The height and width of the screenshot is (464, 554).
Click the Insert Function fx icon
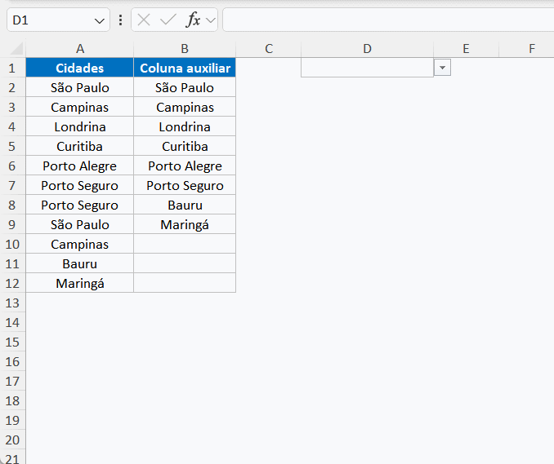coord(193,20)
